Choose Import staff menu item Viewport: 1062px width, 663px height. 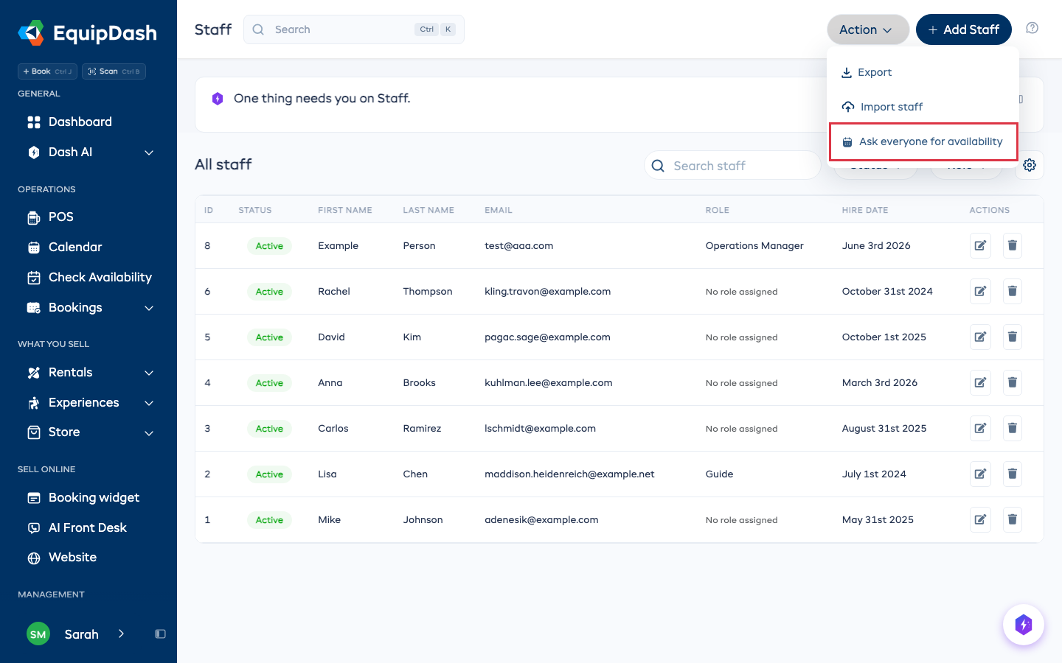pos(923,107)
